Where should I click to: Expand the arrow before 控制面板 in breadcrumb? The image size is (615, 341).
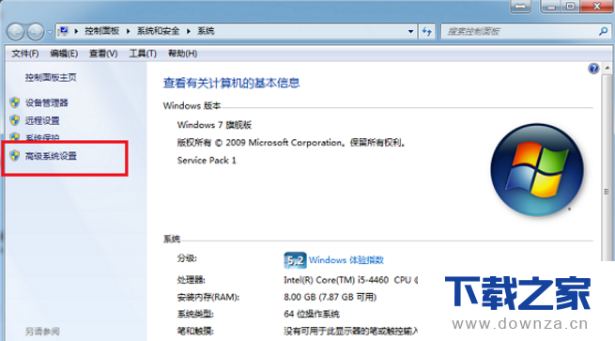click(x=76, y=31)
